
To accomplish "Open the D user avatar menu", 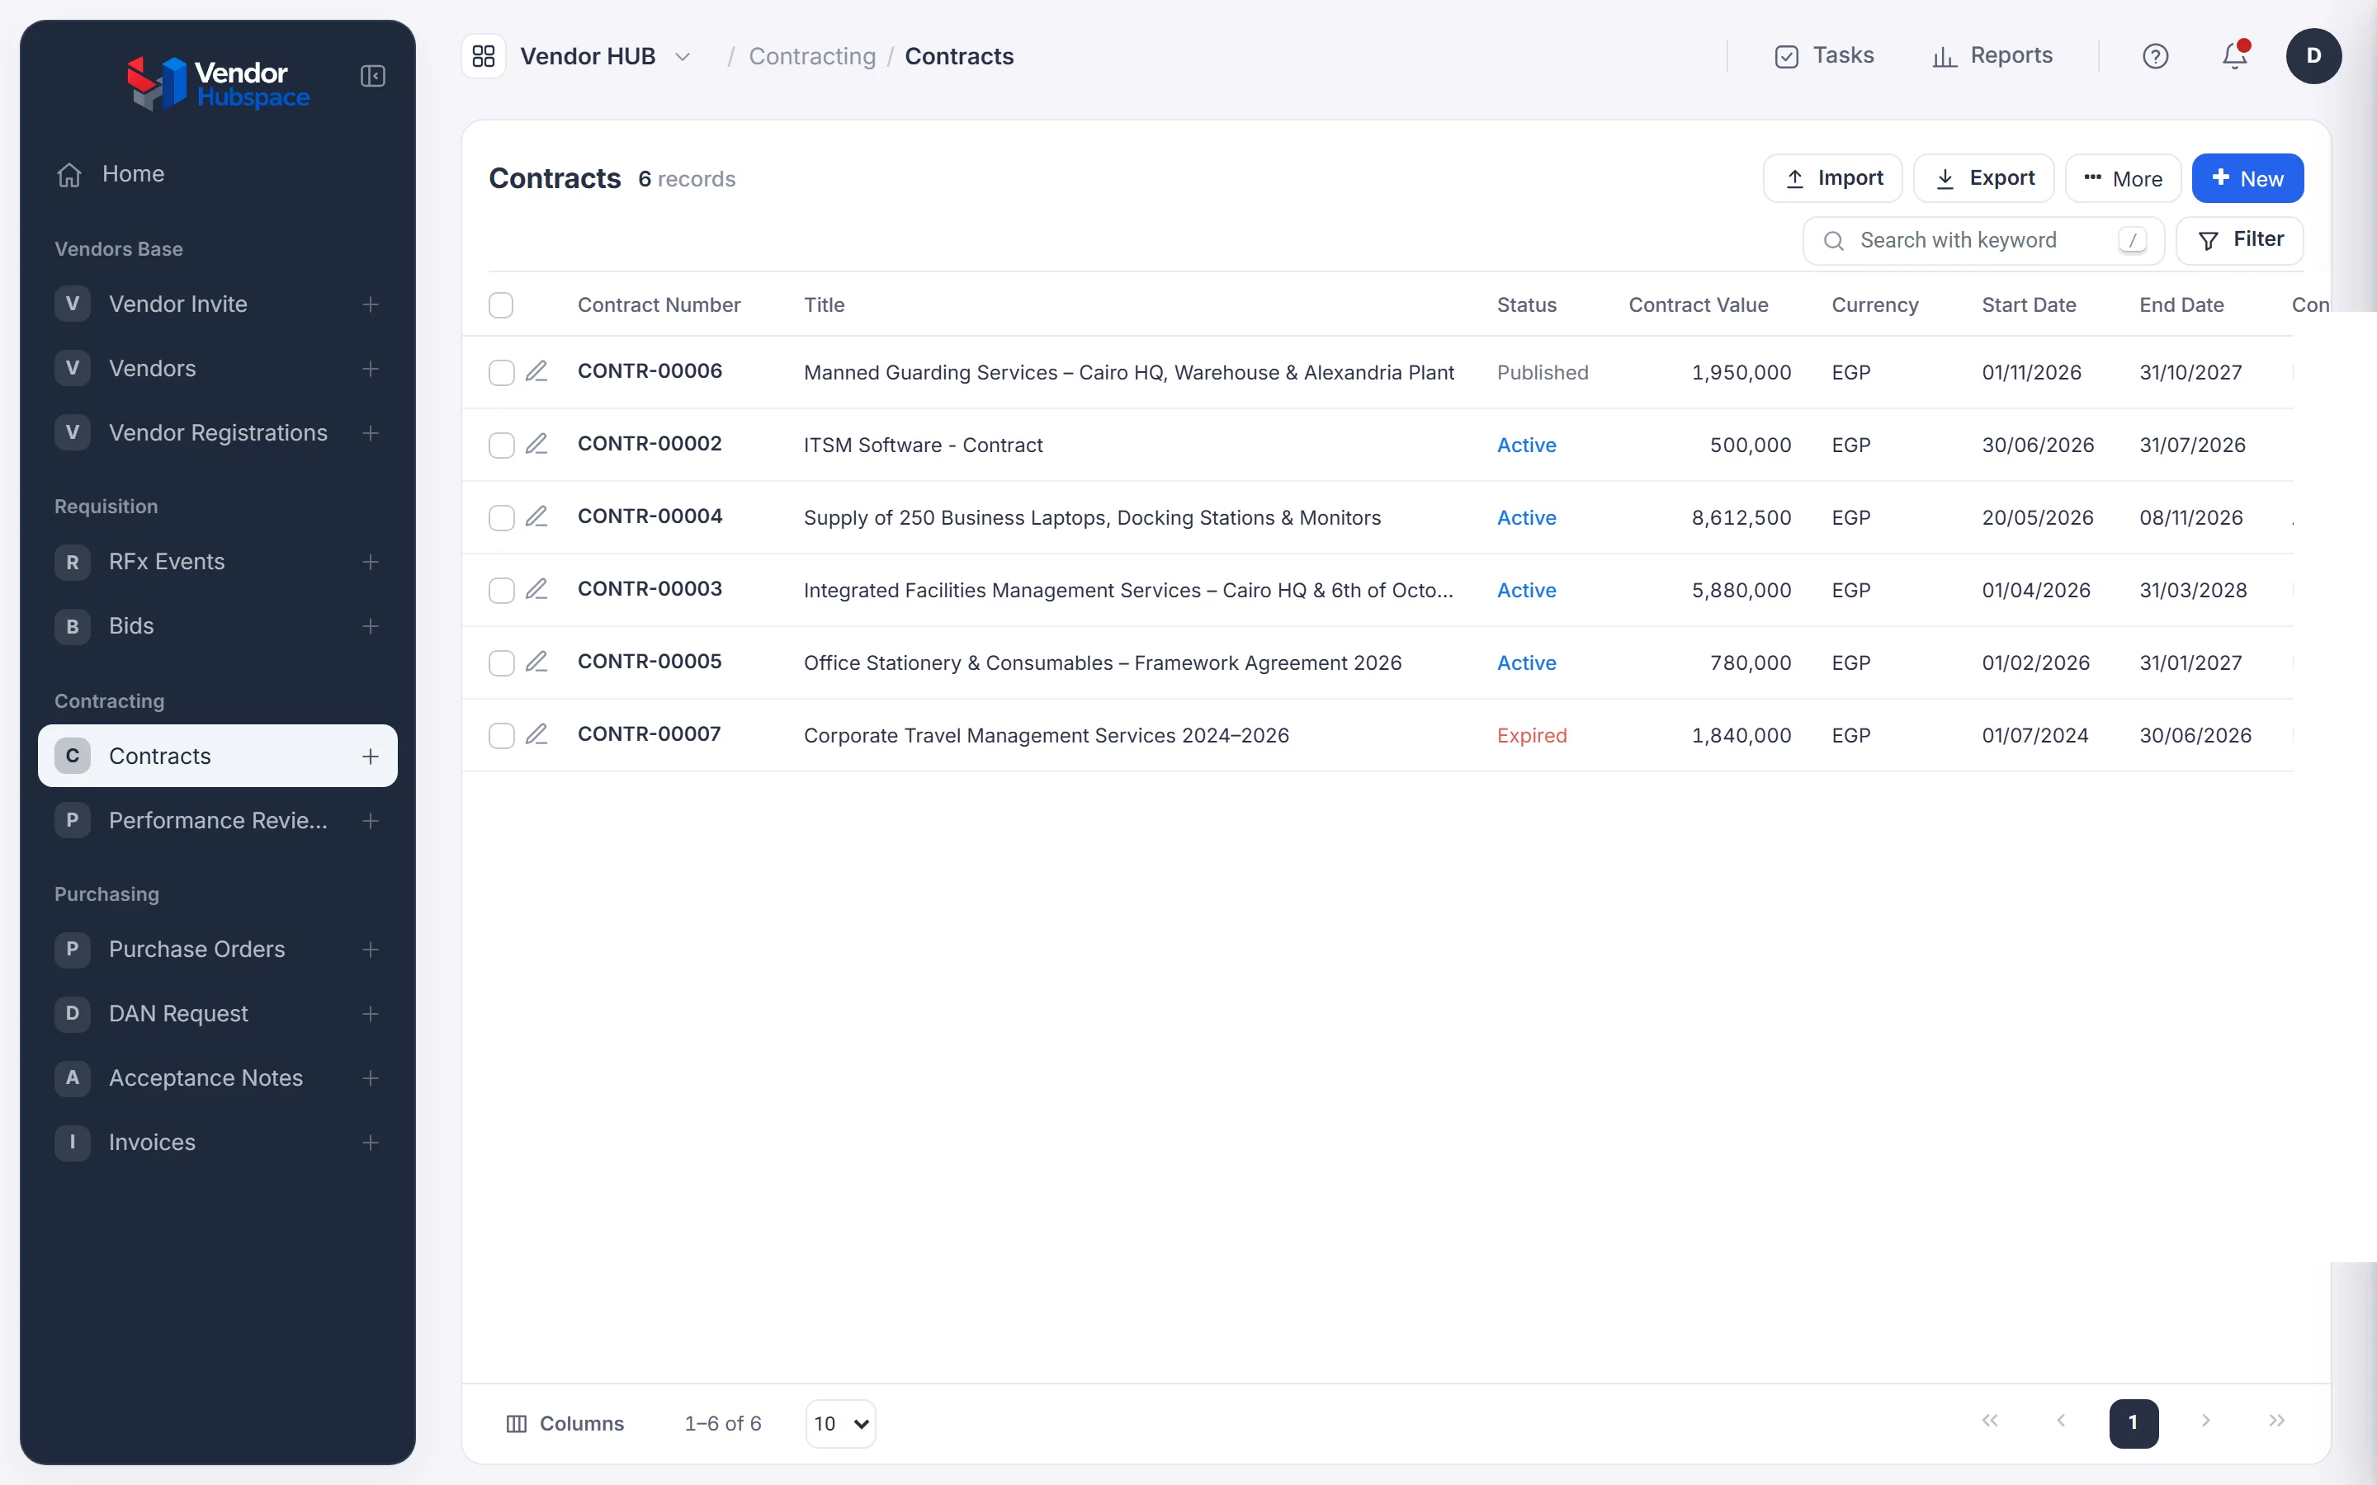I will coord(2313,56).
